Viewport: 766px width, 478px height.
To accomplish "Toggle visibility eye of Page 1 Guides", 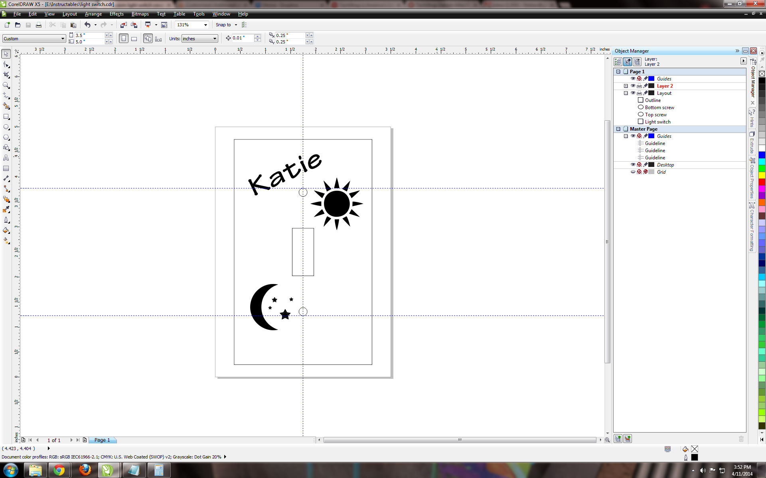I will pyautogui.click(x=633, y=78).
